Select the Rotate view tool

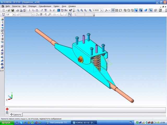pos(121,10)
